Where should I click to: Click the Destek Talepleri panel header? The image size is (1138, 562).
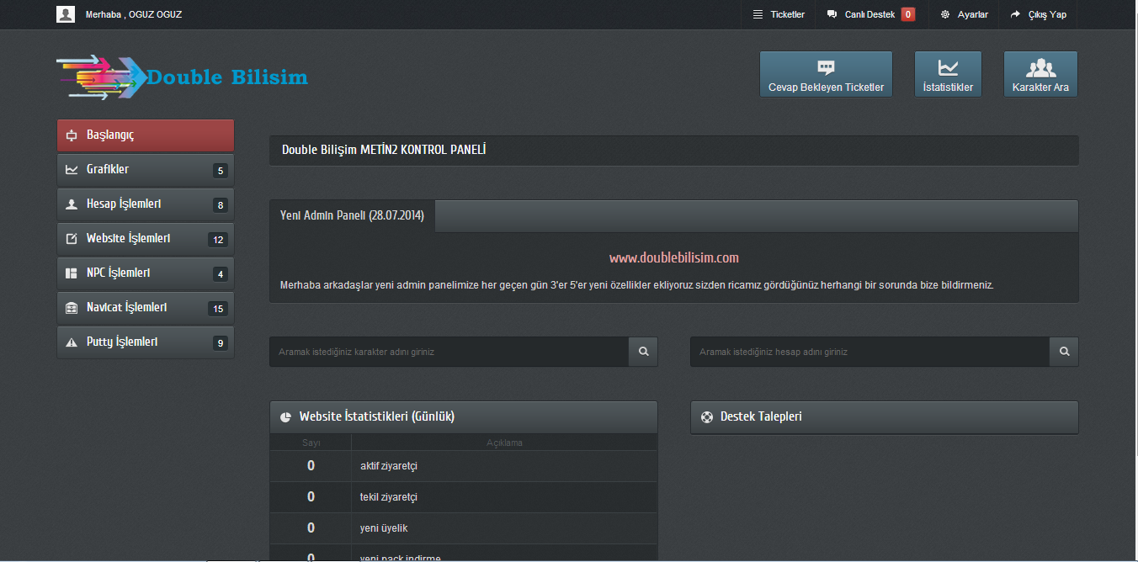coord(885,417)
